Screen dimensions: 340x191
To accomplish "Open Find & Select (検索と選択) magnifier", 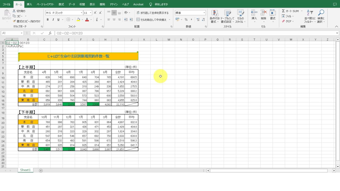I will click(x=321, y=16).
